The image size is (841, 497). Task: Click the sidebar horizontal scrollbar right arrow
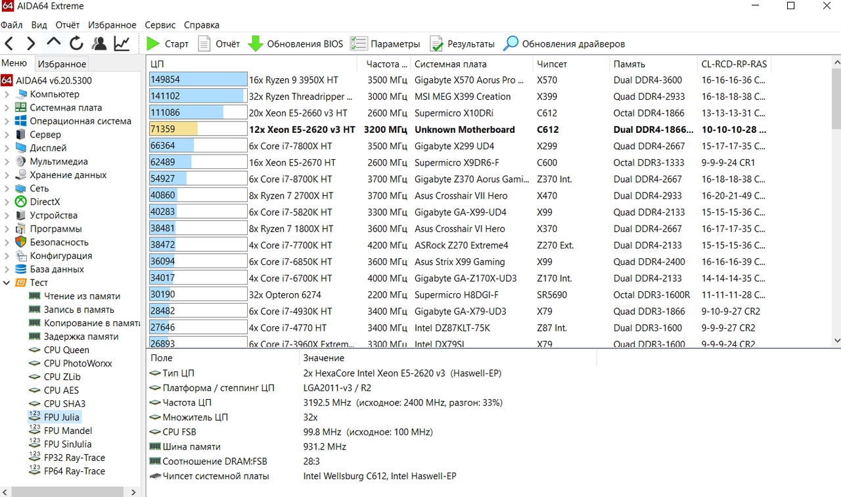[x=134, y=492]
